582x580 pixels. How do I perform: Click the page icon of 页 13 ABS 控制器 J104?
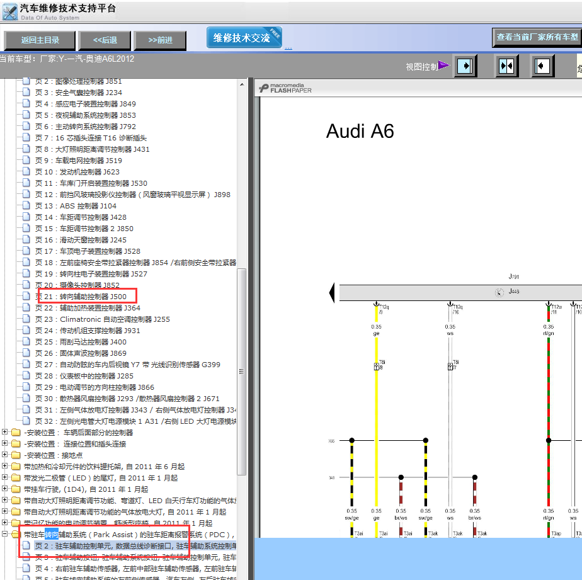(x=26, y=205)
